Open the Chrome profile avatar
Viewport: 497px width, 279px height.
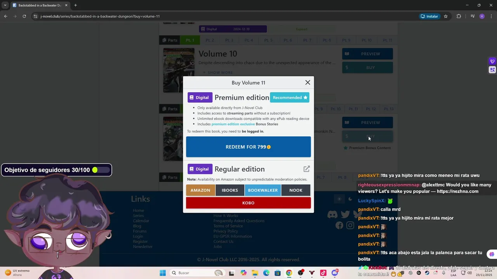pos(482,16)
